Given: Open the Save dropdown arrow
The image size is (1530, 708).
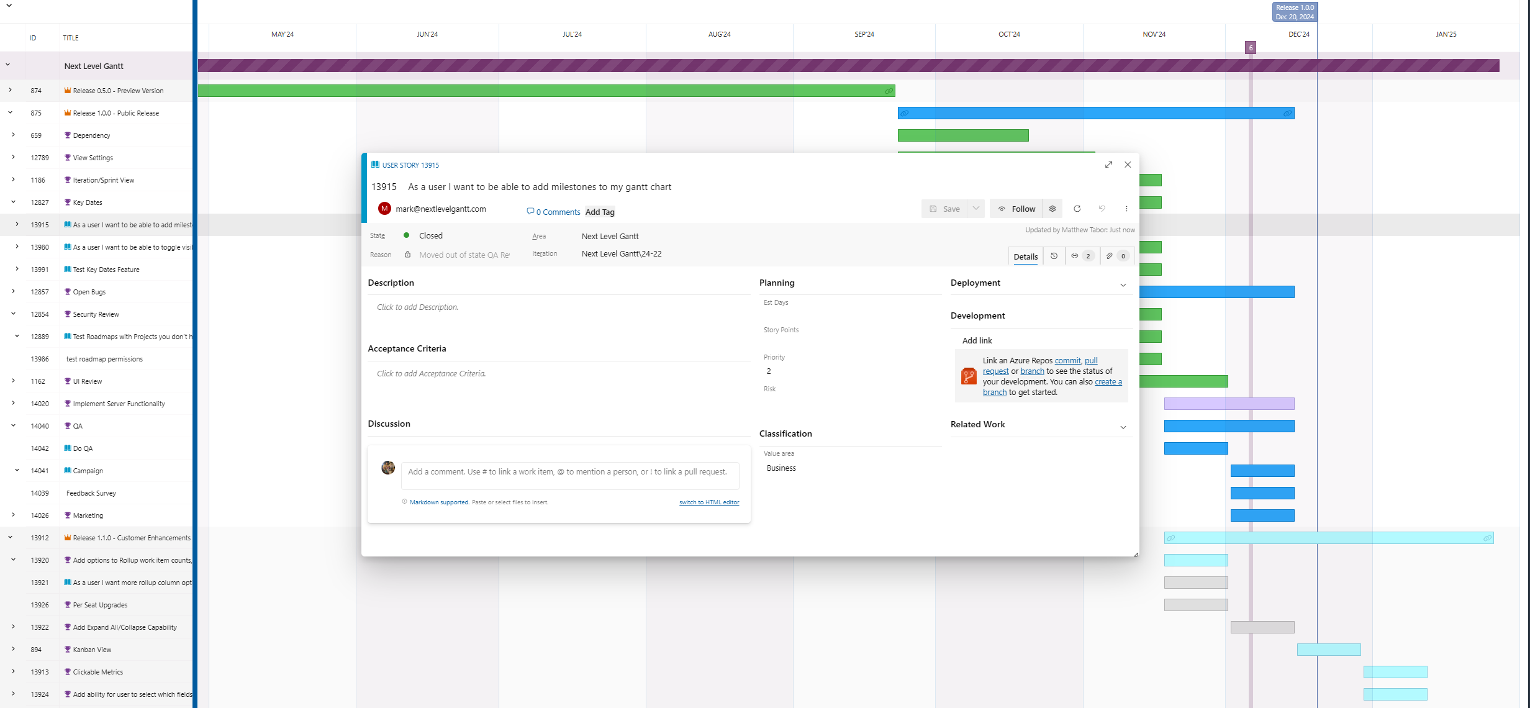Looking at the screenshot, I should (x=976, y=209).
